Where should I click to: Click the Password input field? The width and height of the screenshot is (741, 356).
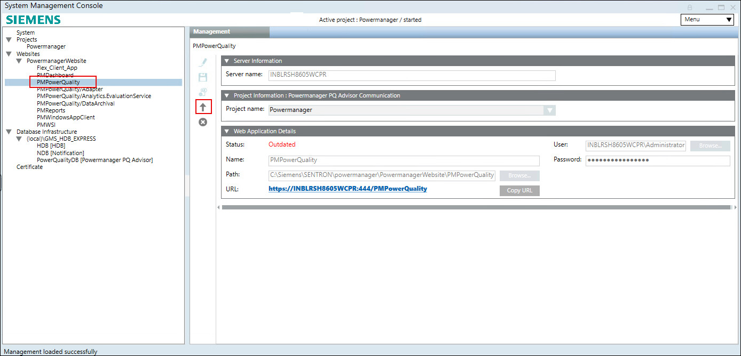(x=657, y=160)
